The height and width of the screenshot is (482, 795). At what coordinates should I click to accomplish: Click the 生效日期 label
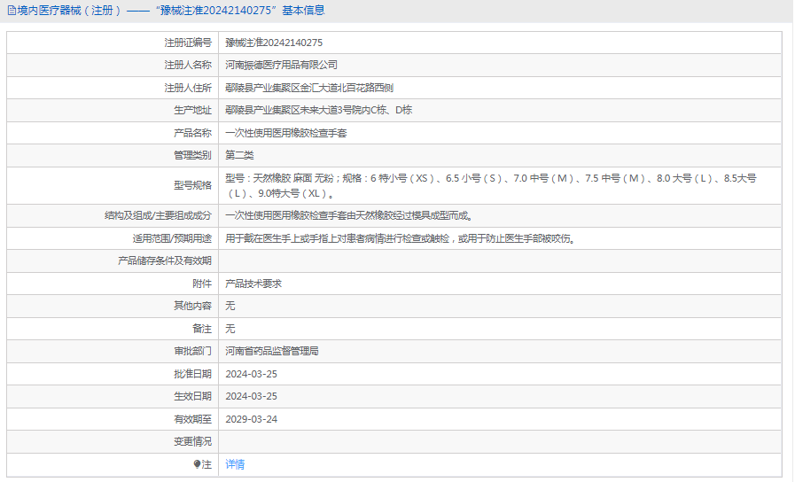(192, 396)
